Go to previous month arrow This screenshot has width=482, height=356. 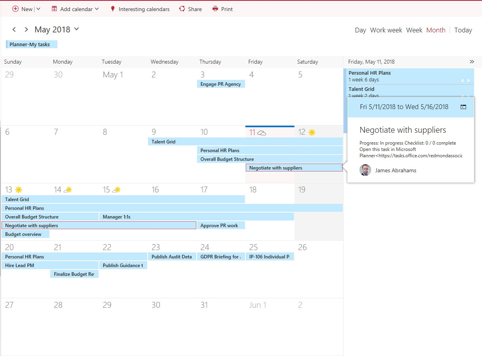coord(14,29)
